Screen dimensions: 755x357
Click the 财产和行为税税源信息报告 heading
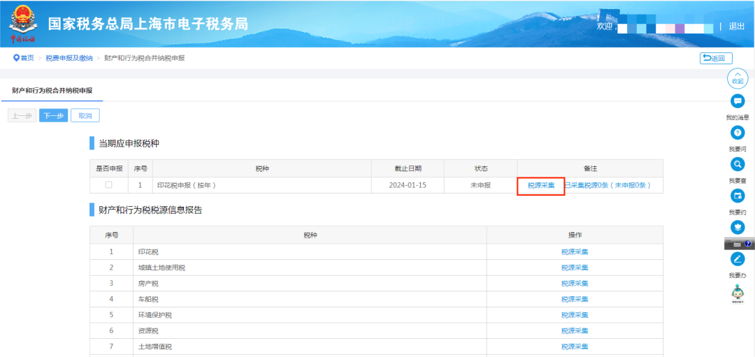coord(150,210)
